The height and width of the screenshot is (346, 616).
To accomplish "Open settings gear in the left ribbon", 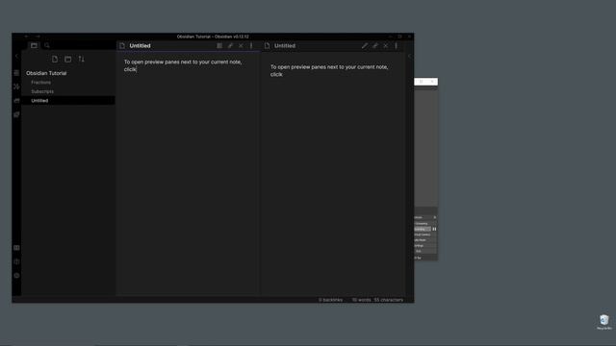I will coord(16,276).
